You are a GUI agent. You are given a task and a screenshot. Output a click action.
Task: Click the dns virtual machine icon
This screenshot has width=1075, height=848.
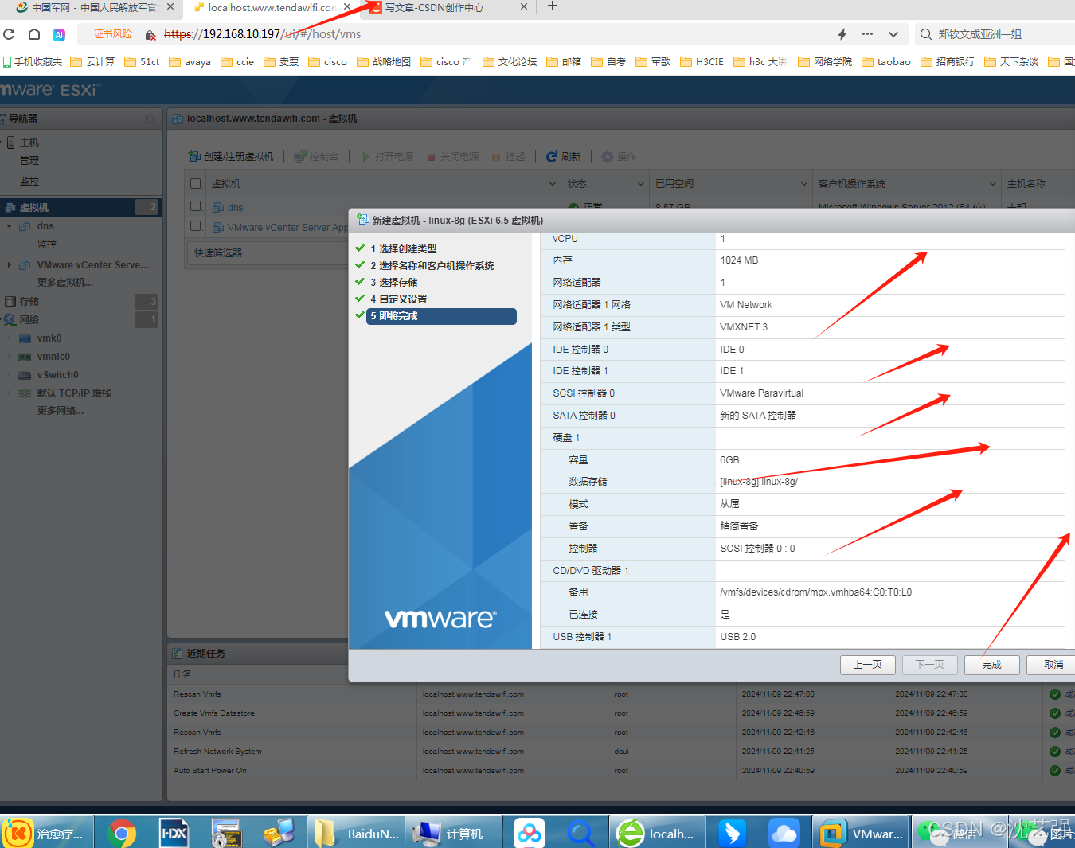click(x=218, y=207)
